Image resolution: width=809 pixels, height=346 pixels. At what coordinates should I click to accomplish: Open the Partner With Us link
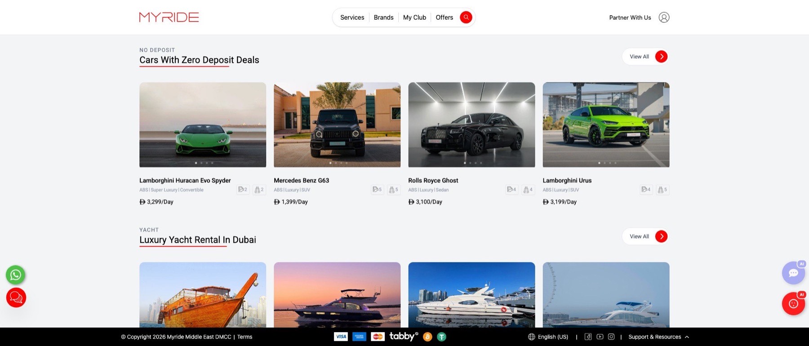630,18
